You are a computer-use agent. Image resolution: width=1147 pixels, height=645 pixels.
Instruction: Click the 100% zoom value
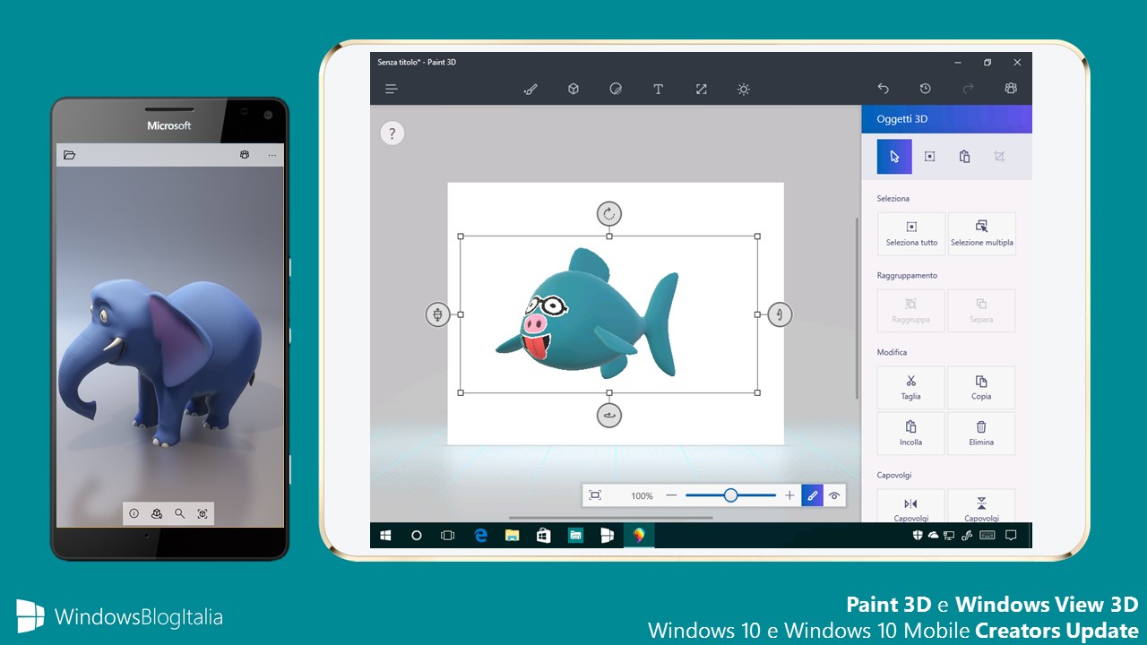642,495
